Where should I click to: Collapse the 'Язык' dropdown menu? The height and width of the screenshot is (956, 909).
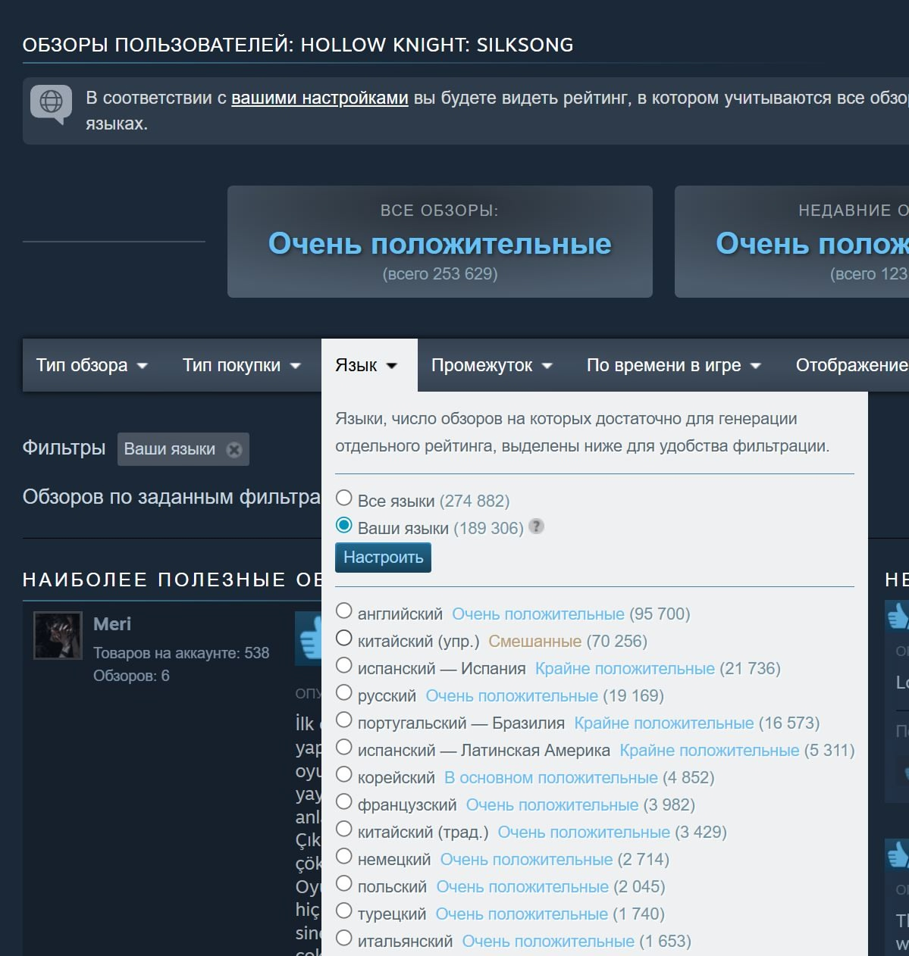[x=369, y=365]
